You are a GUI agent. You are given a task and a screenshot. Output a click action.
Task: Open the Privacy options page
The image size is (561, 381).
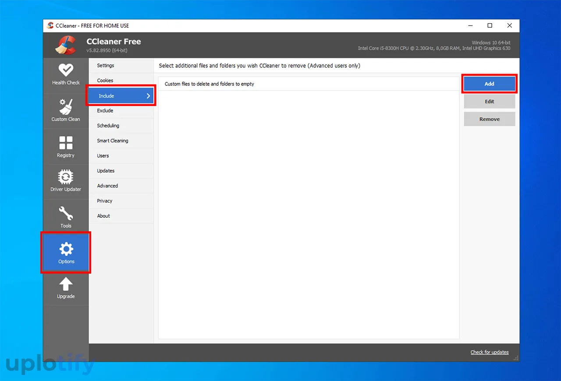[121, 201]
